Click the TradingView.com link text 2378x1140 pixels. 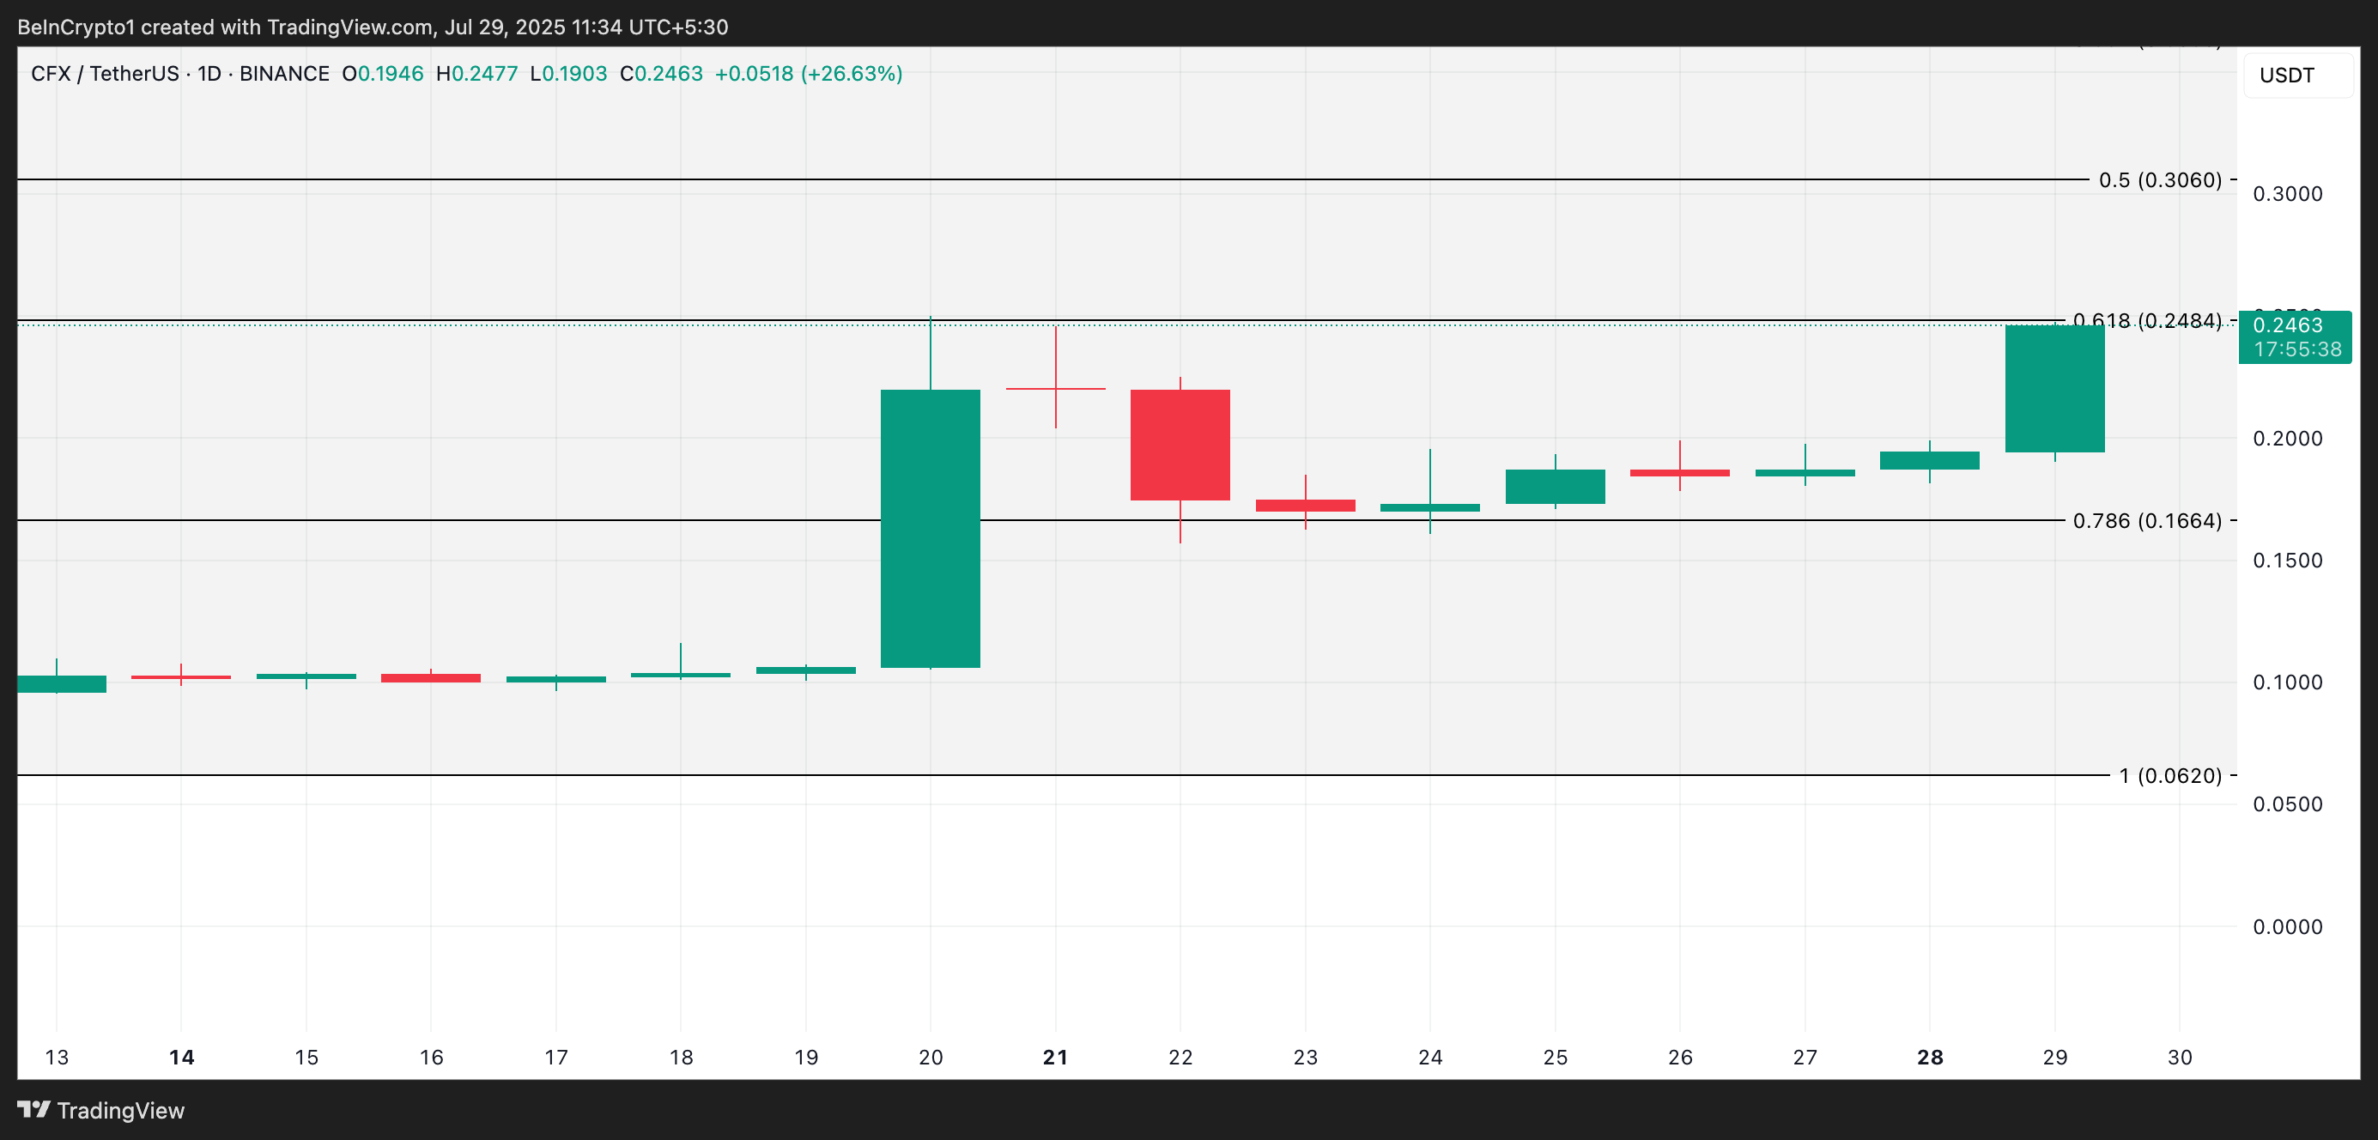349,27
